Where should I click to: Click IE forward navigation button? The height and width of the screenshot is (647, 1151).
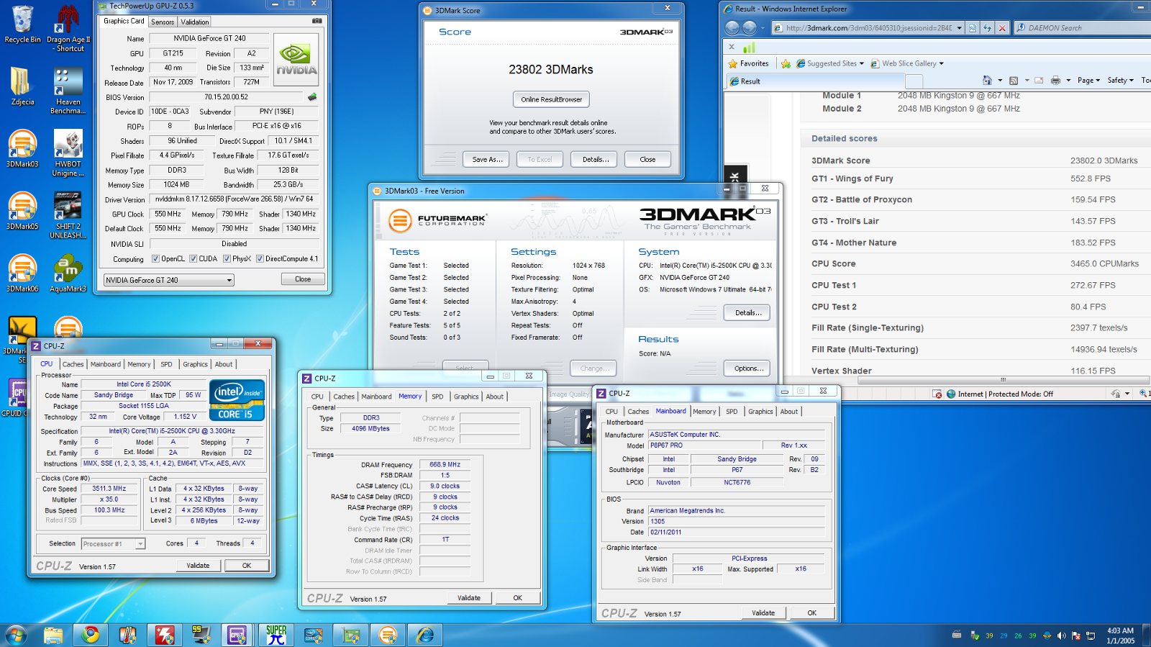(x=750, y=27)
